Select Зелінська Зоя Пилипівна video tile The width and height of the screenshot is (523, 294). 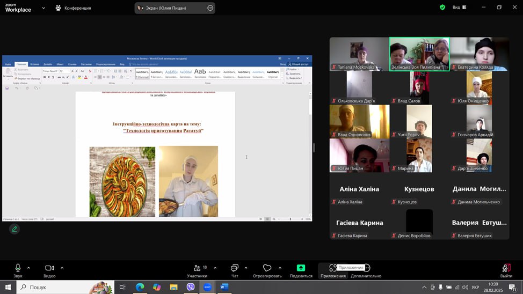419,54
